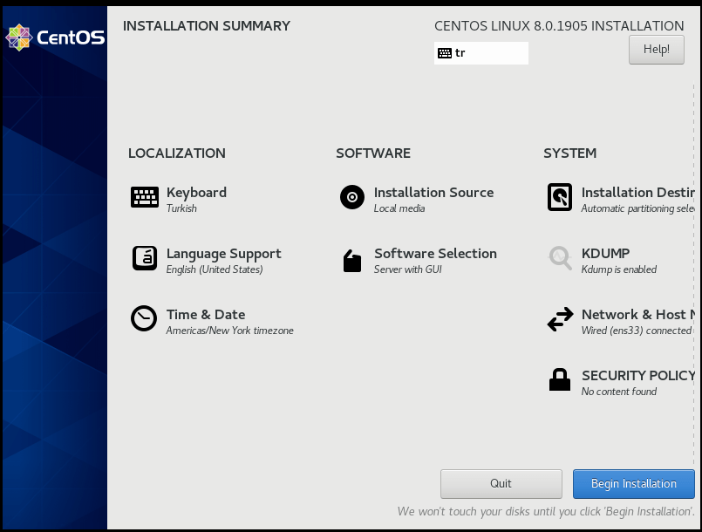Open Software Selection text label
Viewport: 702px width, 532px height.
[435, 254]
